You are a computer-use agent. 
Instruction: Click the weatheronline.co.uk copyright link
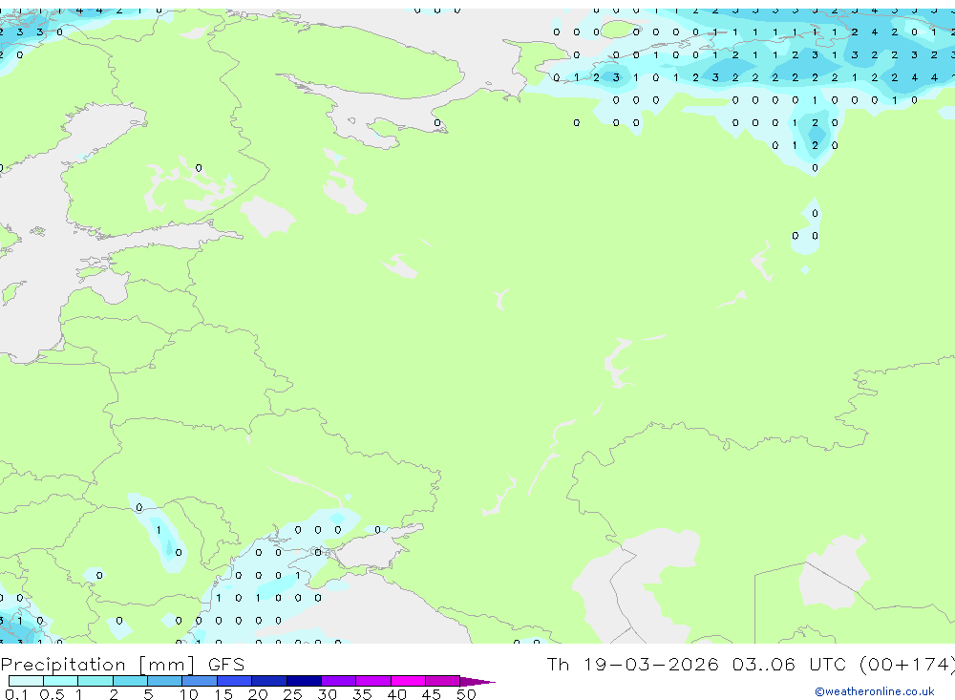coord(874,691)
